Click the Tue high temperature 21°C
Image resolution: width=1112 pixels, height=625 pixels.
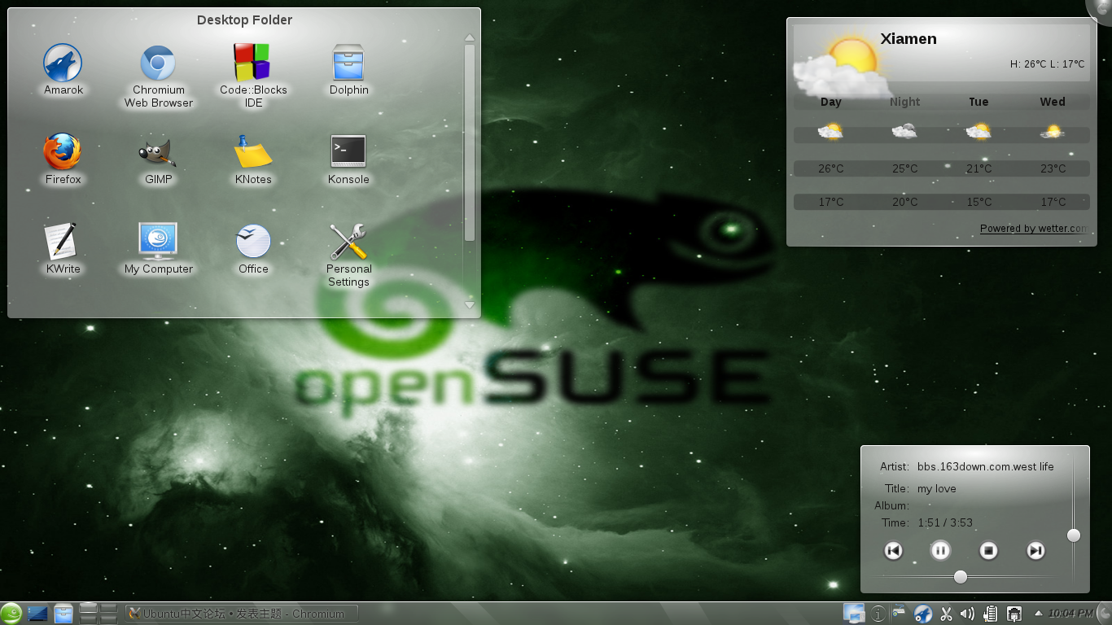pos(978,168)
